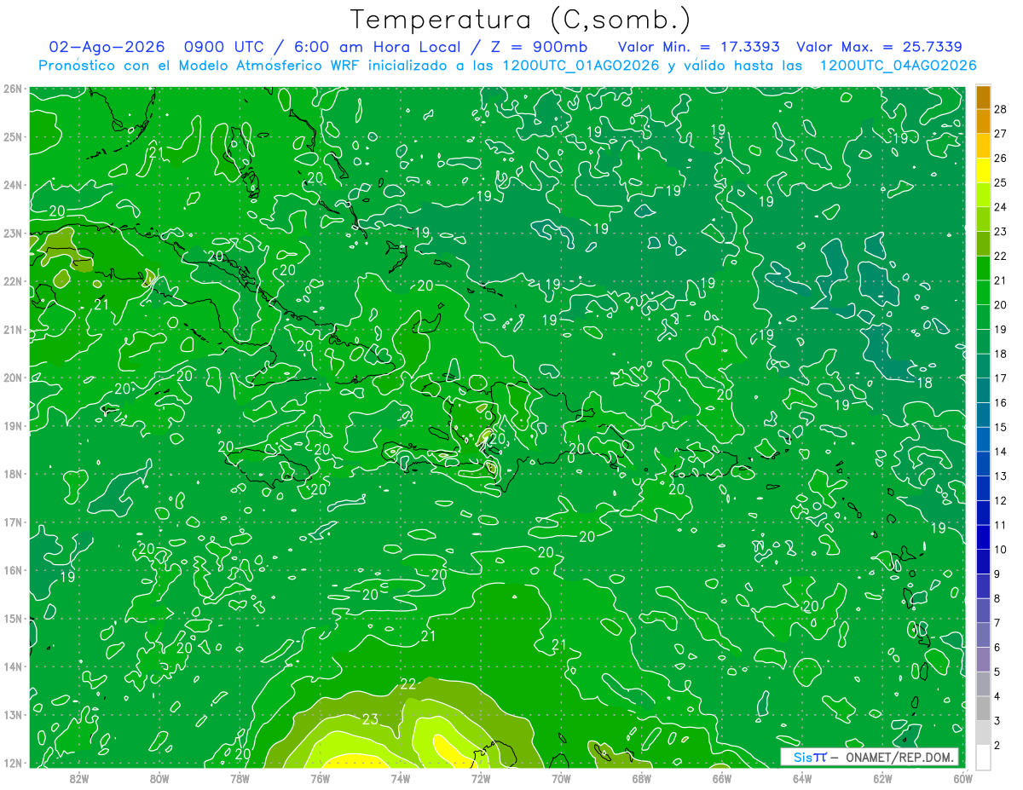The image size is (1023, 790).
Task: Click the '74W' longitude axis label
Action: pyautogui.click(x=400, y=778)
